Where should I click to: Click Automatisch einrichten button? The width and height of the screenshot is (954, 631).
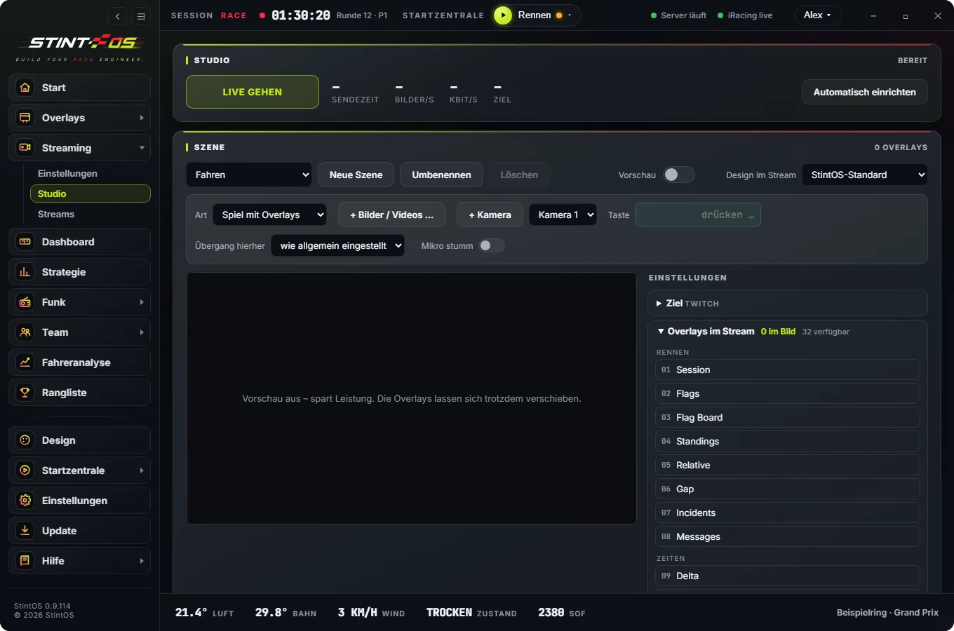coord(864,92)
